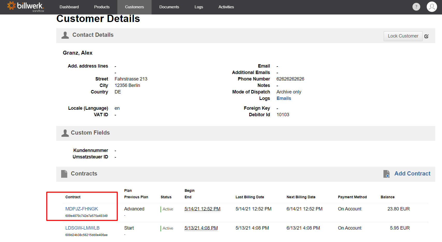Click the Advanced plan cell
The image size is (442, 242).
pyautogui.click(x=134, y=209)
